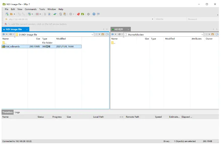
Task: Click the Password input field
Action: [201, 19]
